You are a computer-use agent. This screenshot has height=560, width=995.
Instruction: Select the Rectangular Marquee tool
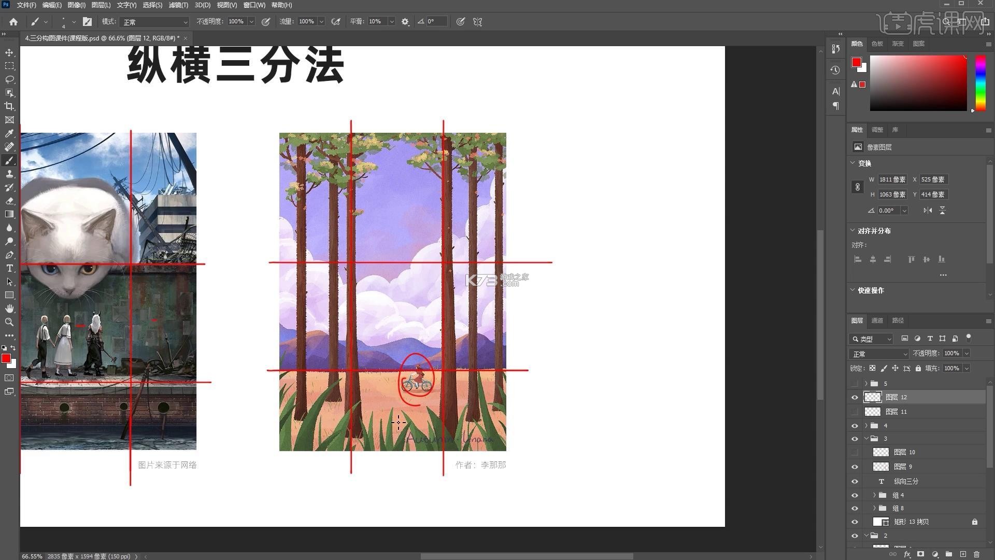point(9,66)
